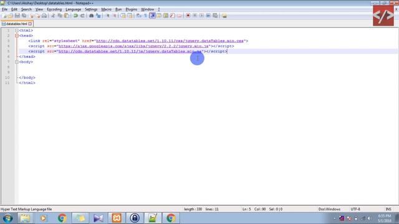Open Visual Studio from the taskbar
This screenshot has width=399, height=224.
pos(99,218)
